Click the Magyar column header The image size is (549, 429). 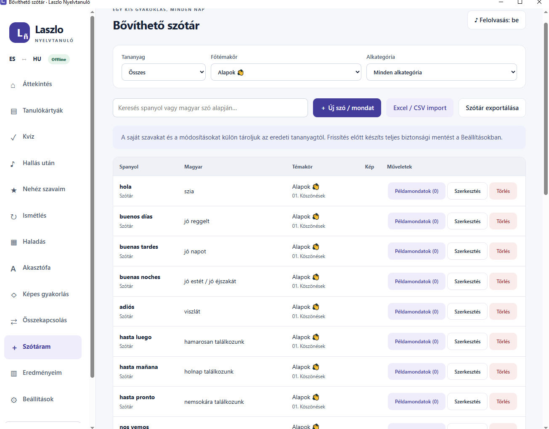tap(193, 167)
